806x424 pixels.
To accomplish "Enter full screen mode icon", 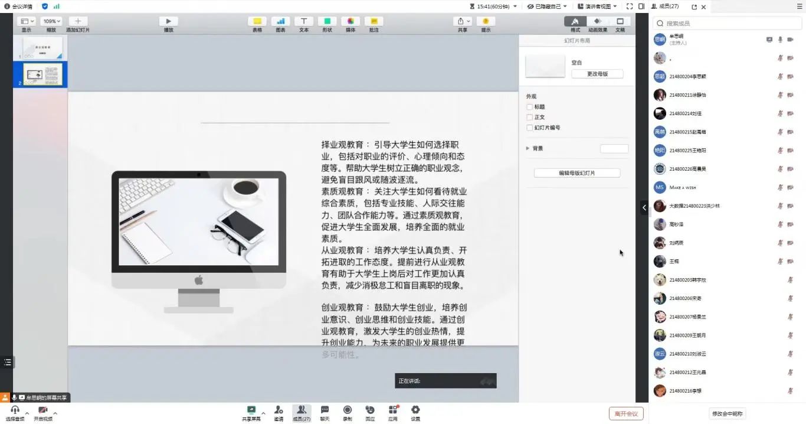I will point(630,6).
